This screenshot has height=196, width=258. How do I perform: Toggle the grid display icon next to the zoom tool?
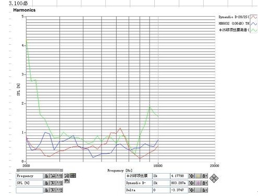pos(73,176)
